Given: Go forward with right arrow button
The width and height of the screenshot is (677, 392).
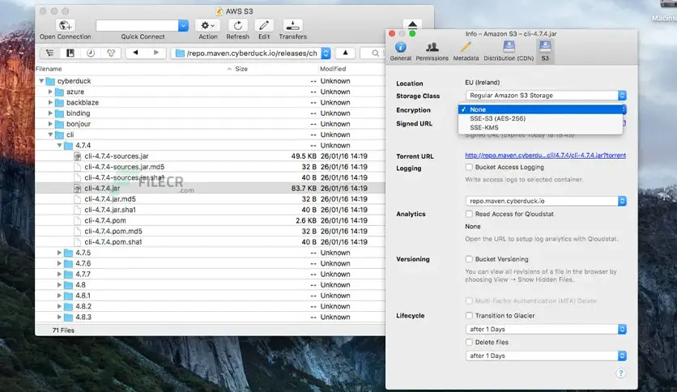Looking at the screenshot, I should [155, 53].
